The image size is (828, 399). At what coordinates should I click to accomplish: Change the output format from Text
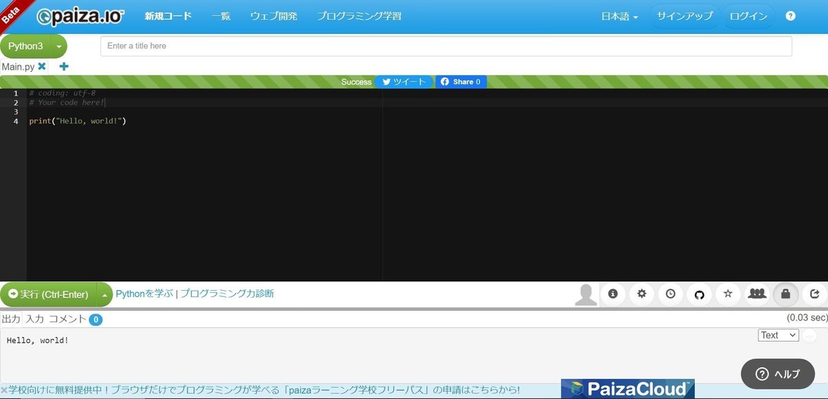pyautogui.click(x=778, y=335)
